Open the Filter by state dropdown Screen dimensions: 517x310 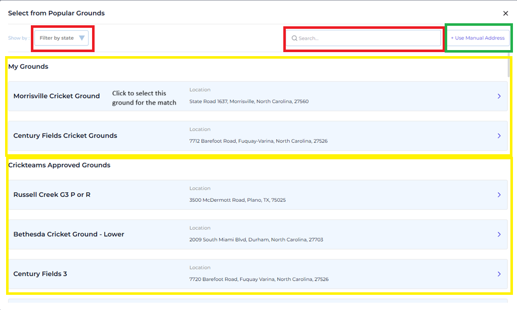61,38
